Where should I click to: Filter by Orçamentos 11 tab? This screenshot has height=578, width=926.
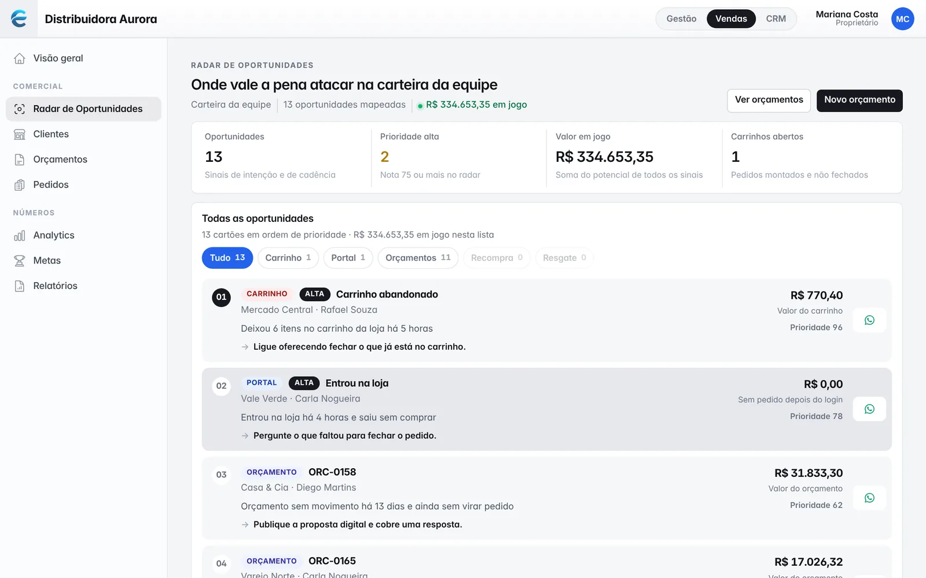tap(418, 258)
